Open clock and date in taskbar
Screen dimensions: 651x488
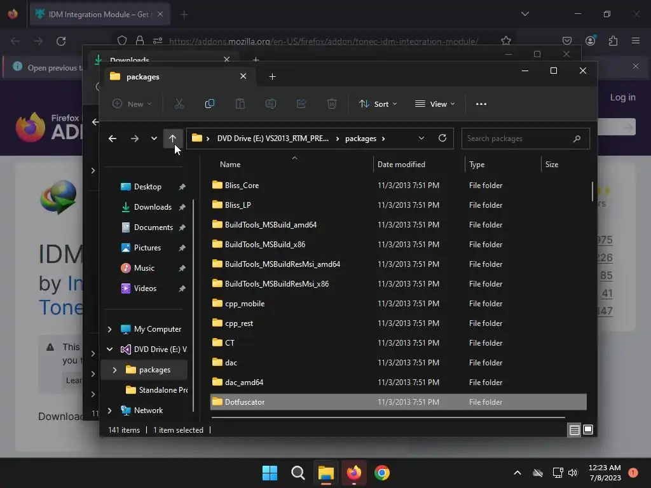click(x=605, y=473)
